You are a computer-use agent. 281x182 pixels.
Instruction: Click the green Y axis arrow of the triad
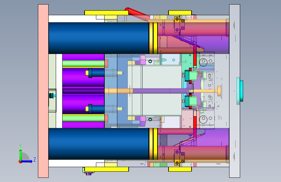[20, 155]
